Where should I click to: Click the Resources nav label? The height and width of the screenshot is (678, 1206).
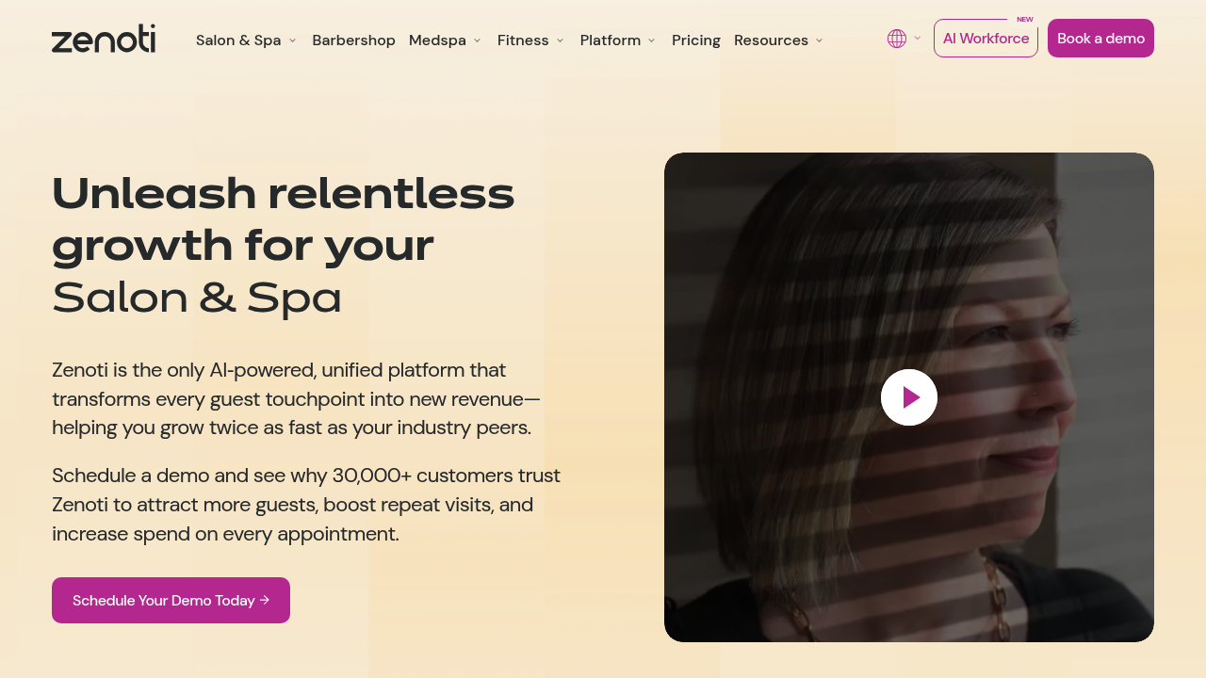(x=772, y=40)
